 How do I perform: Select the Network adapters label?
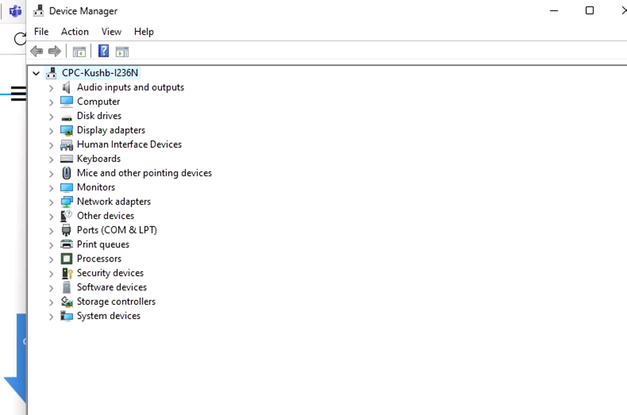point(114,201)
